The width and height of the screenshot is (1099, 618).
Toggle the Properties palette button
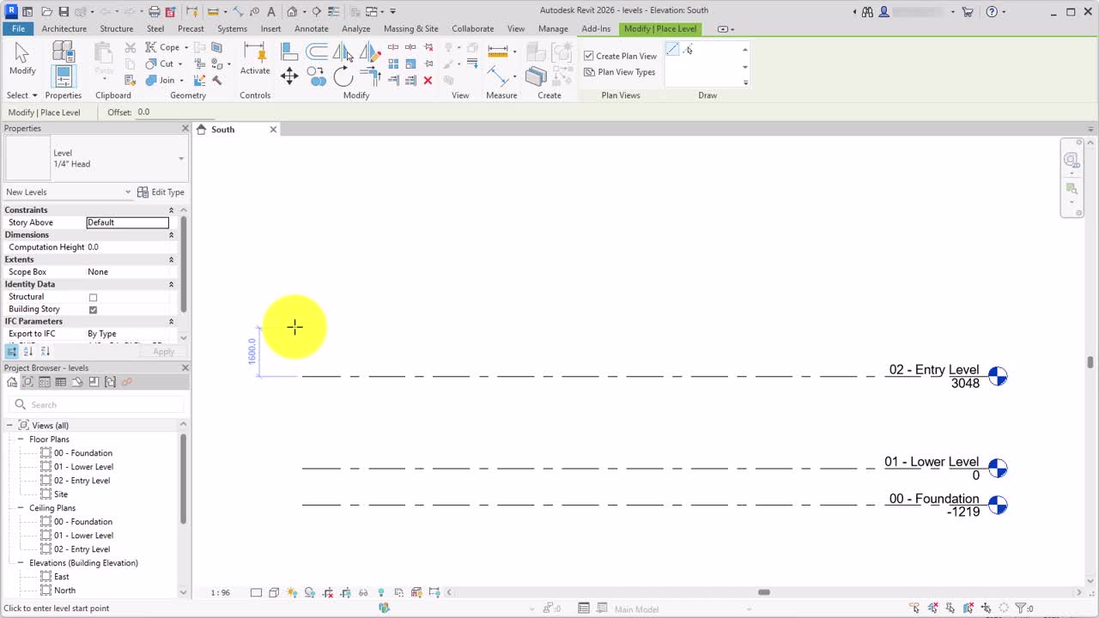[x=63, y=76]
